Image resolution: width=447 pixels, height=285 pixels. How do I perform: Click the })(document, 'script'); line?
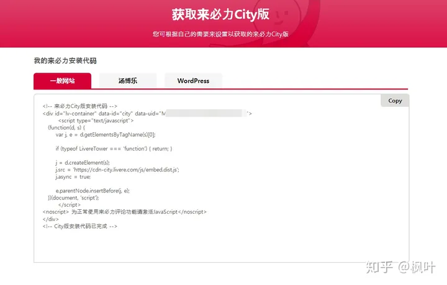tap(73, 198)
